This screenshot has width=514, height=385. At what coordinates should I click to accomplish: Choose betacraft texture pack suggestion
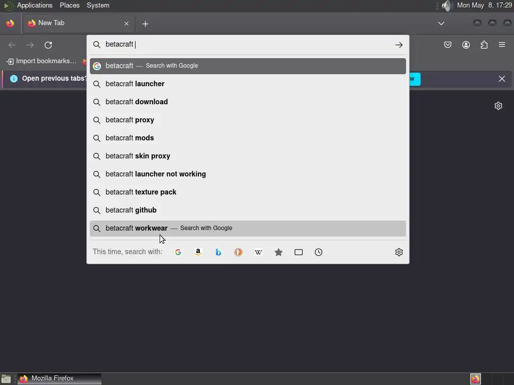(x=248, y=192)
